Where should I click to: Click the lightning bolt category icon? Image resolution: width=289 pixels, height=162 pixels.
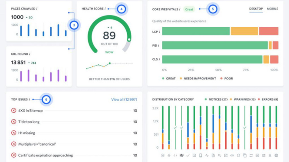click(169, 156)
